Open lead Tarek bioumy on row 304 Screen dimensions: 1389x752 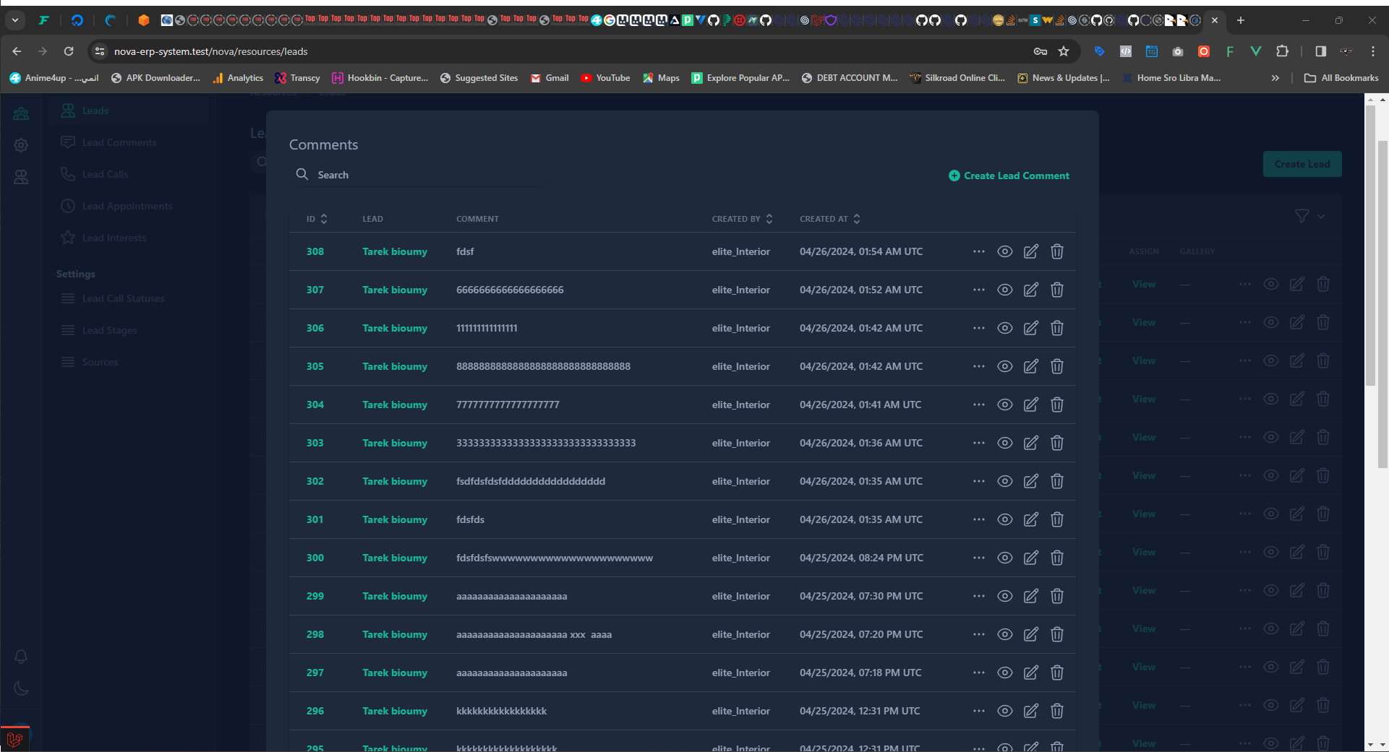click(394, 405)
